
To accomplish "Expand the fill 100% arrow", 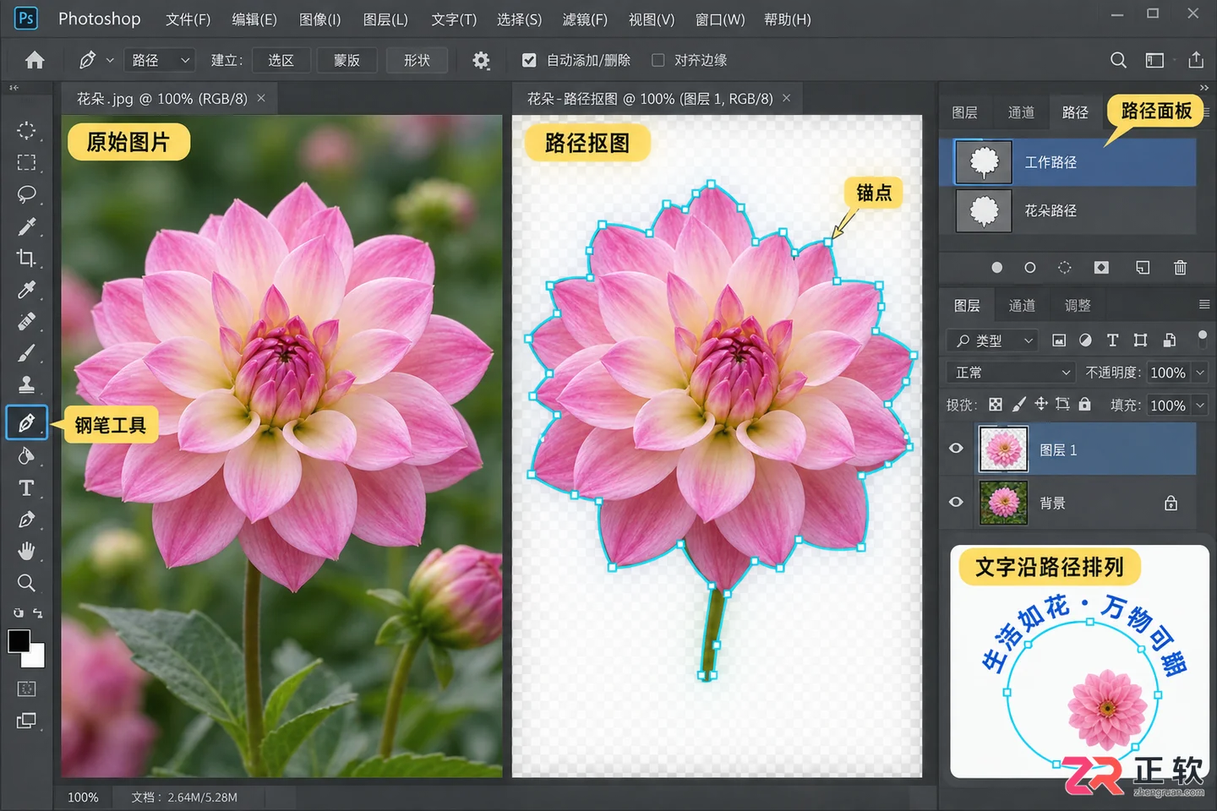I will (x=1200, y=405).
